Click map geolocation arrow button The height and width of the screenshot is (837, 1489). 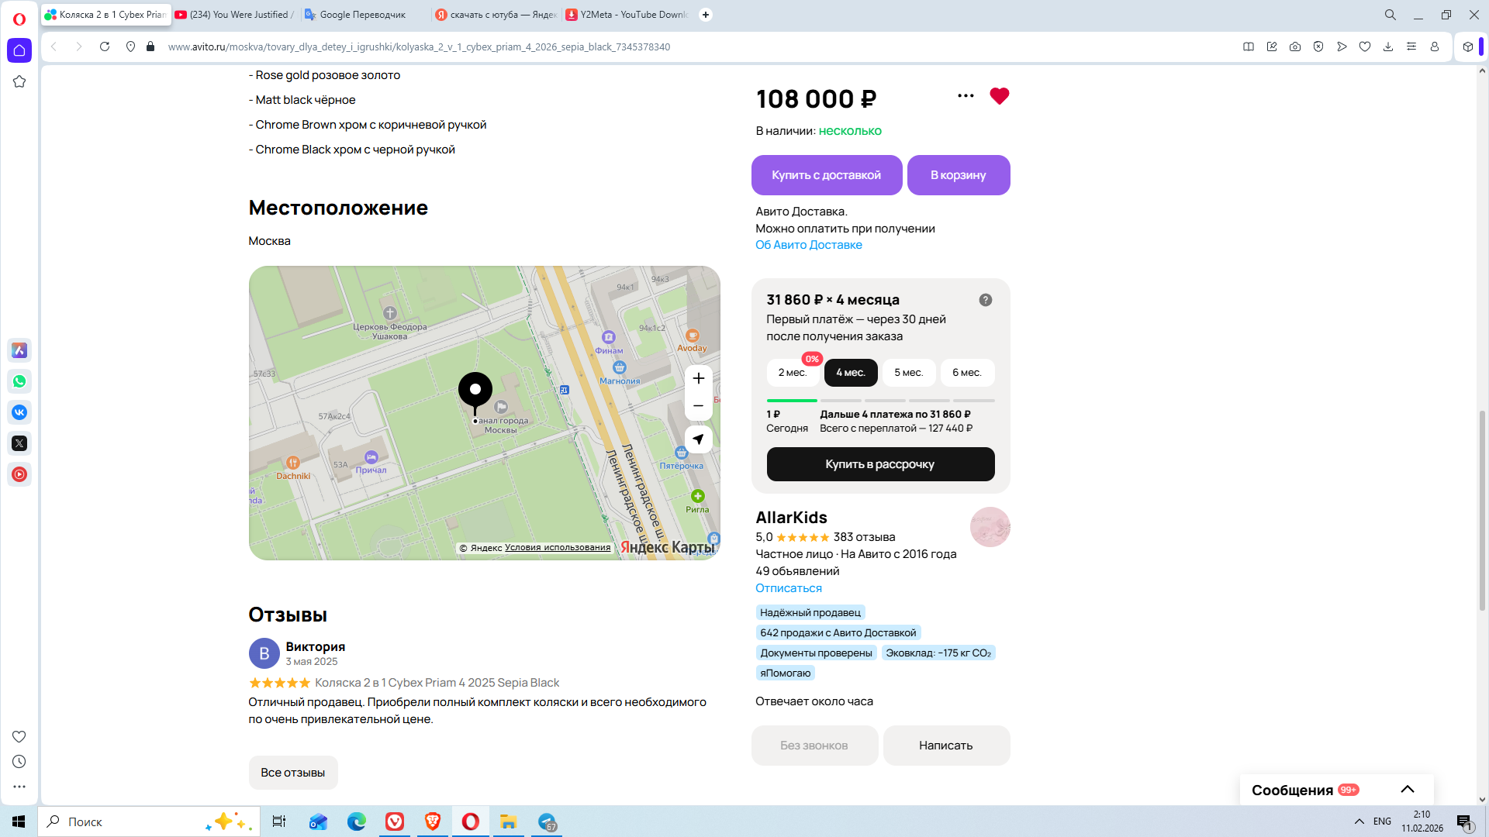[x=698, y=439]
